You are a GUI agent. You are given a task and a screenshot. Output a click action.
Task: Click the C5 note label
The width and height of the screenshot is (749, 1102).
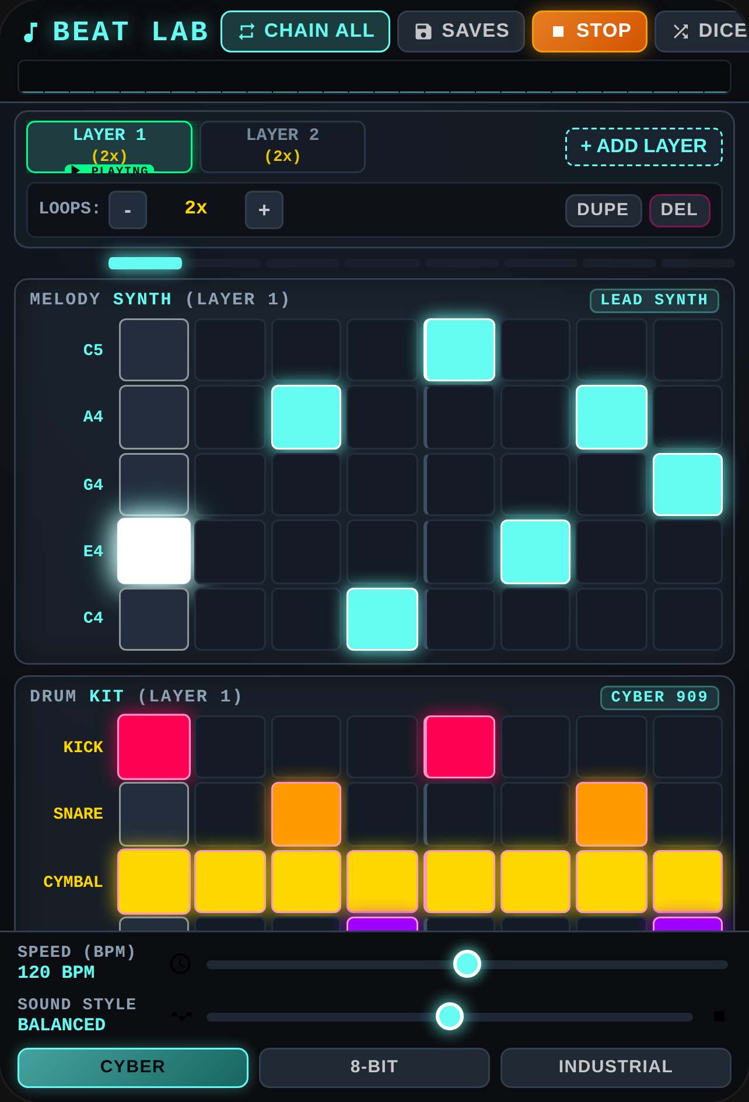point(93,350)
